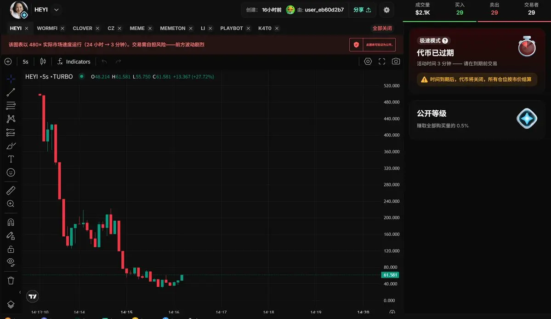
Task: Close the WORMFI tab
Action: click(62, 28)
